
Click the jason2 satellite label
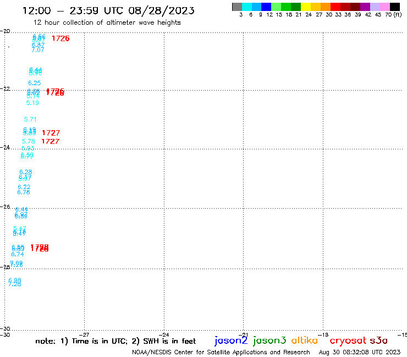[231, 341]
